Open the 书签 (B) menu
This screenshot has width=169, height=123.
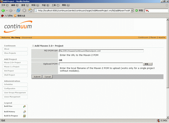point(45,5)
